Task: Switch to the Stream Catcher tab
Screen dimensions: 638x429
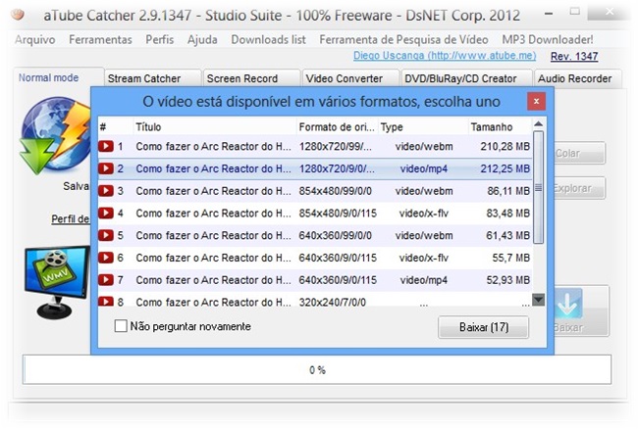Action: (152, 78)
